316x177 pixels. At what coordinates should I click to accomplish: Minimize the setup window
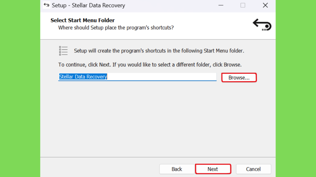[221, 5]
